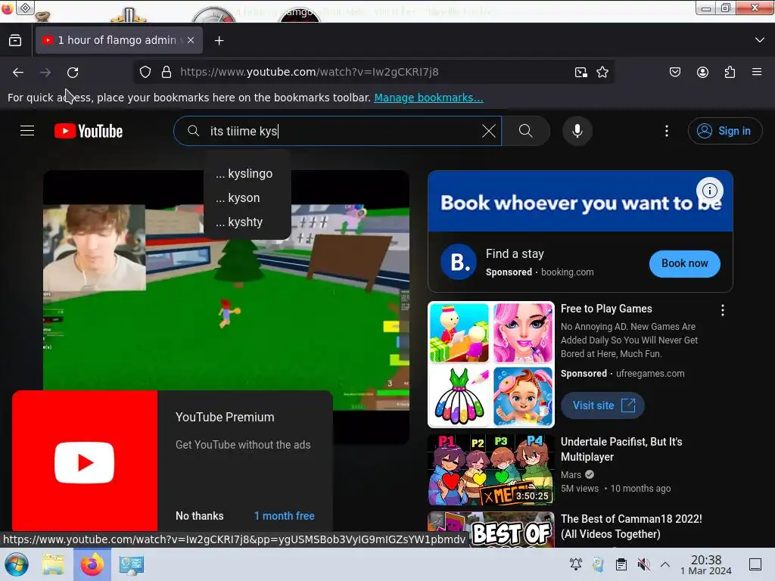Clear the search query with X
775x581 pixels.
[x=488, y=131]
